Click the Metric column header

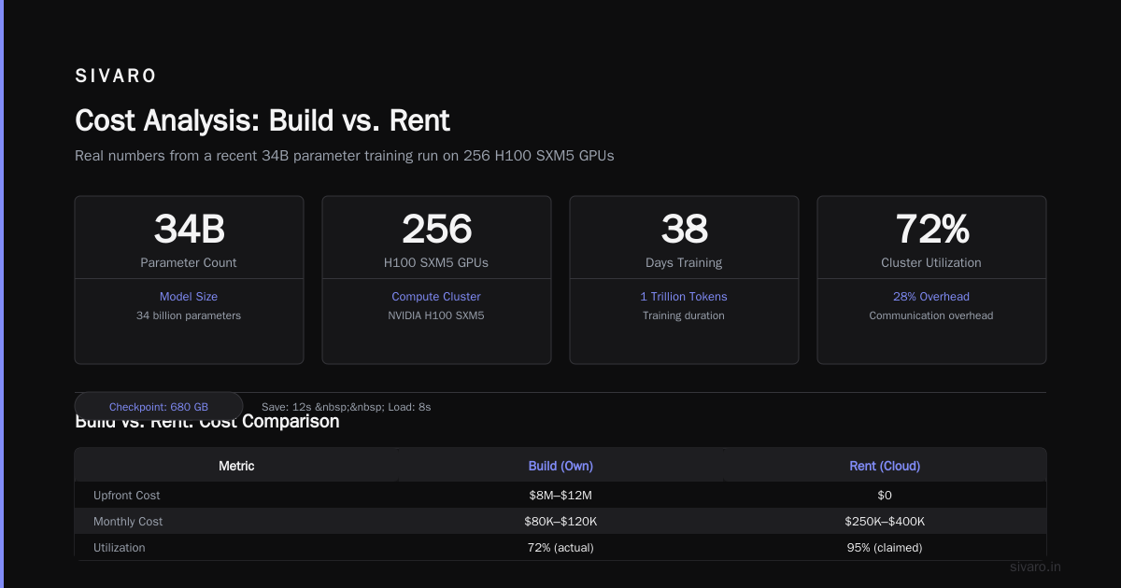click(x=236, y=466)
